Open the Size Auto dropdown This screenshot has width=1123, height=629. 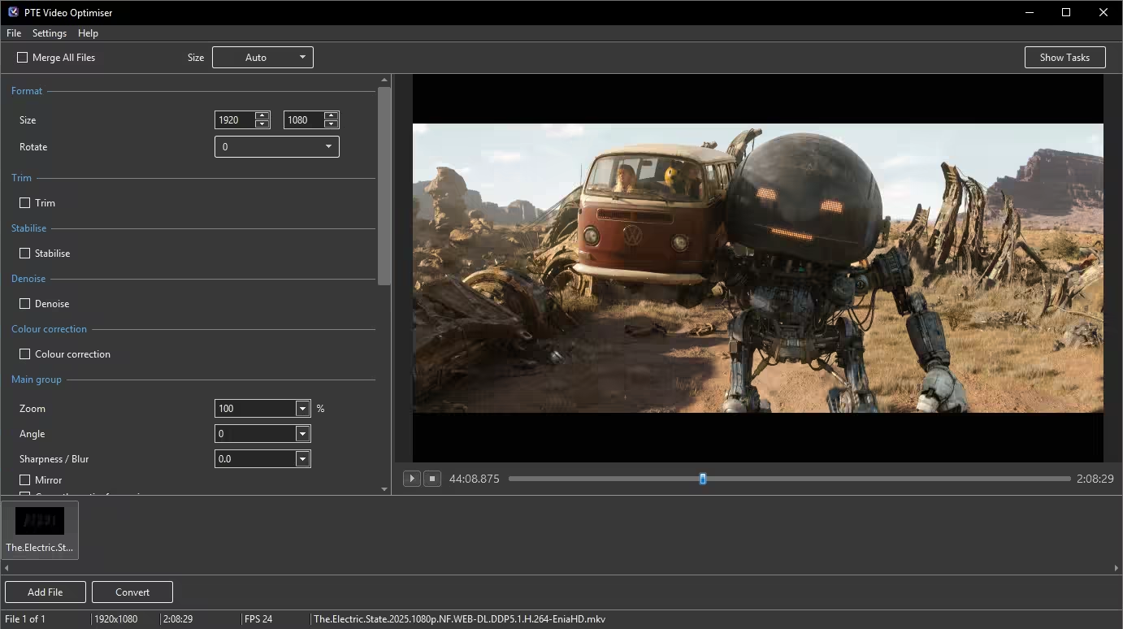[262, 58]
